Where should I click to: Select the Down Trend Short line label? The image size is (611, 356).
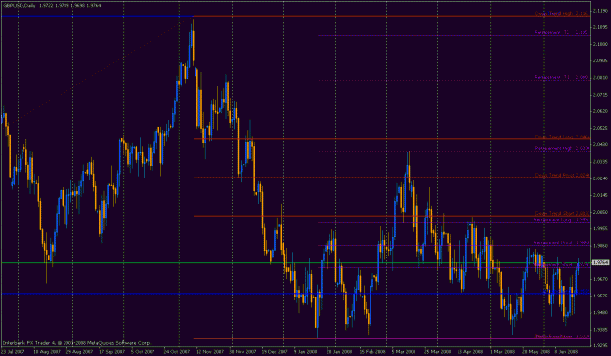[x=562, y=213]
